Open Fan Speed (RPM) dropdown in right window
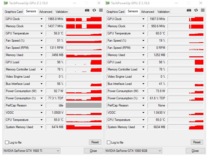Image resolution: width=209 pixels, height=158 pixels. (x=143, y=48)
